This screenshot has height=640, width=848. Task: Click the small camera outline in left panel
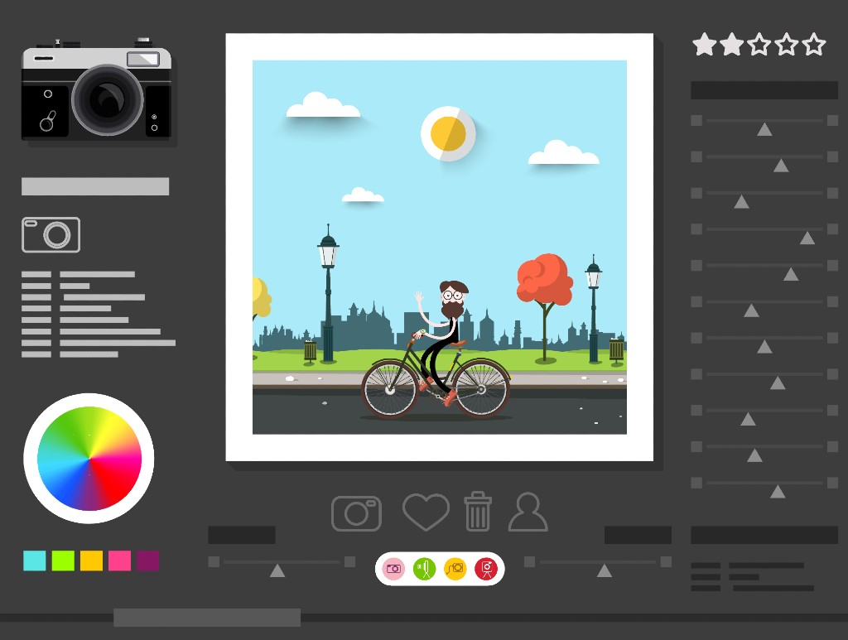(51, 234)
